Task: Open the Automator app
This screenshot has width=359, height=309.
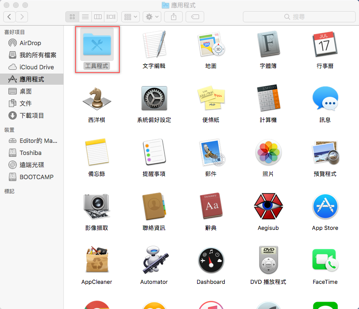Action: 155,260
